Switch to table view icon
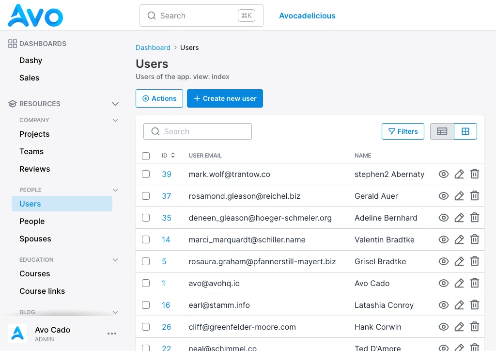 442,131
